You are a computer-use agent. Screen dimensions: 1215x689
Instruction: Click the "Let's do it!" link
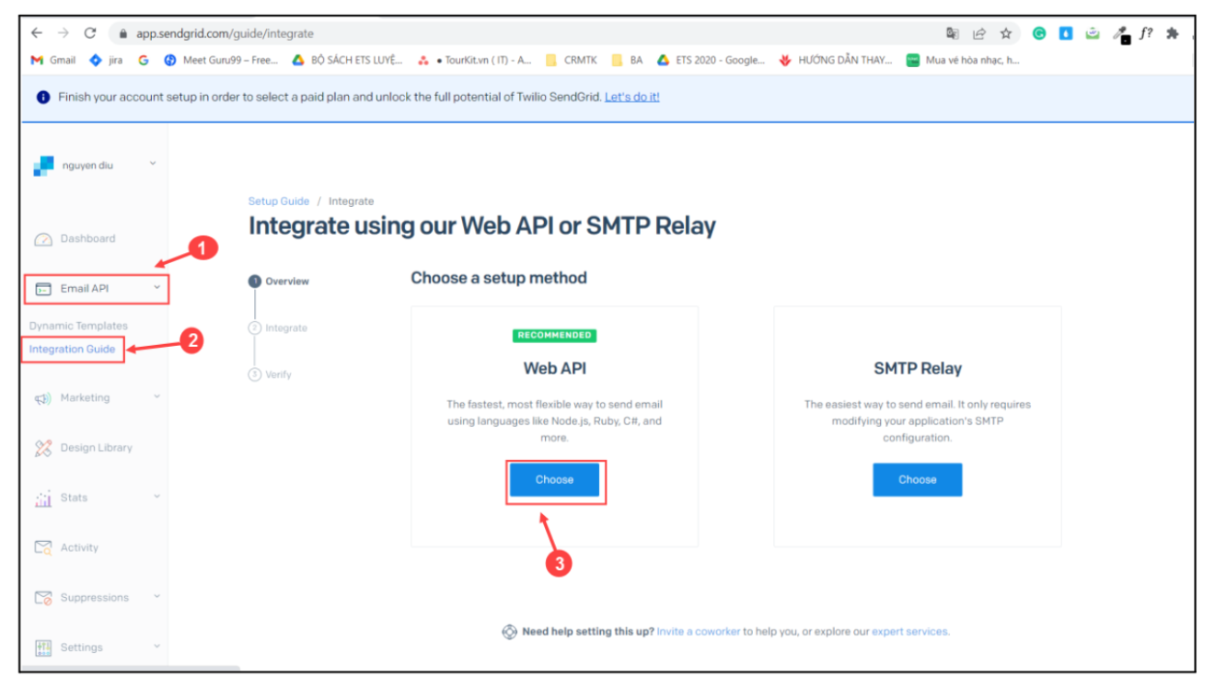coord(632,98)
